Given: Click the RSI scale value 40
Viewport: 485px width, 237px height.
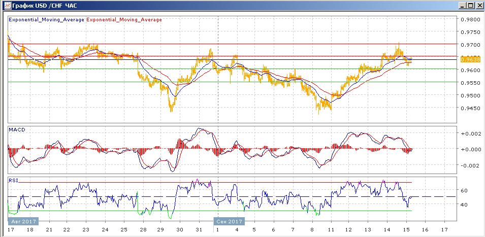Looking at the screenshot, I should (463, 204).
